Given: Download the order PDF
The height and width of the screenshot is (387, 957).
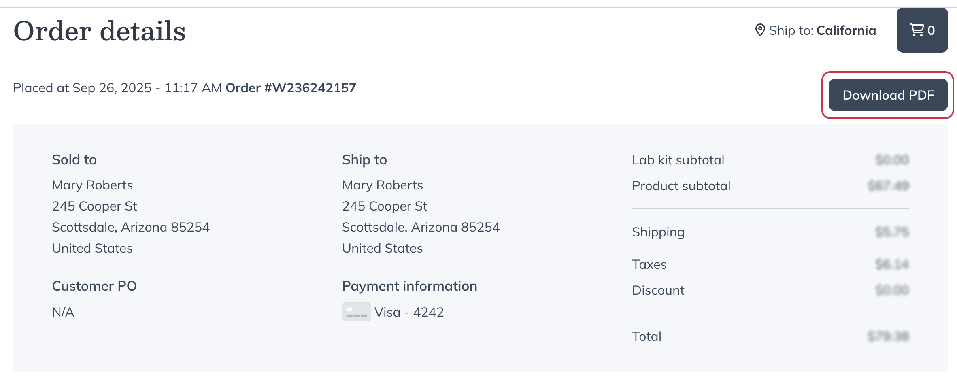Looking at the screenshot, I should tap(888, 95).
